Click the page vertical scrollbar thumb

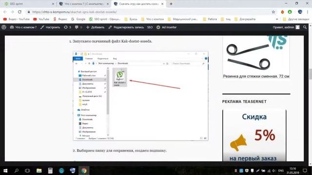coord(311,74)
